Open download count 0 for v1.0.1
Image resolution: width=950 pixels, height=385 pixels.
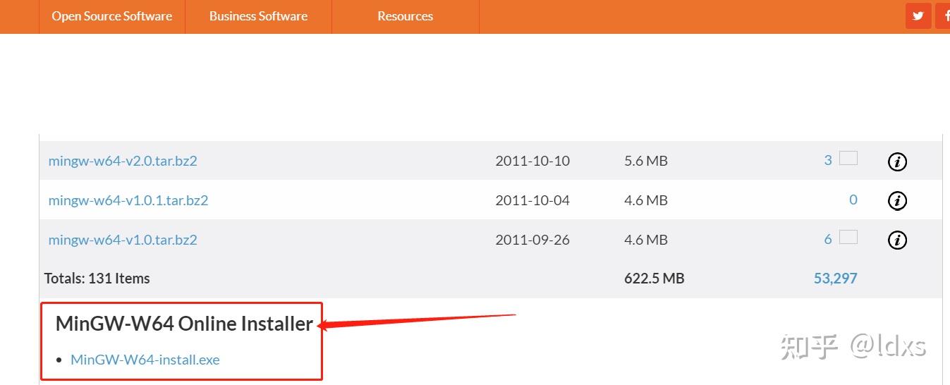click(853, 200)
